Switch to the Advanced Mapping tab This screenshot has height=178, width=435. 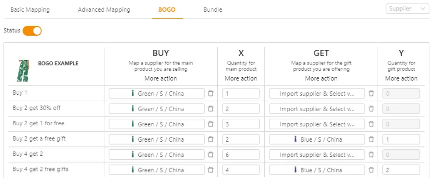tap(104, 10)
